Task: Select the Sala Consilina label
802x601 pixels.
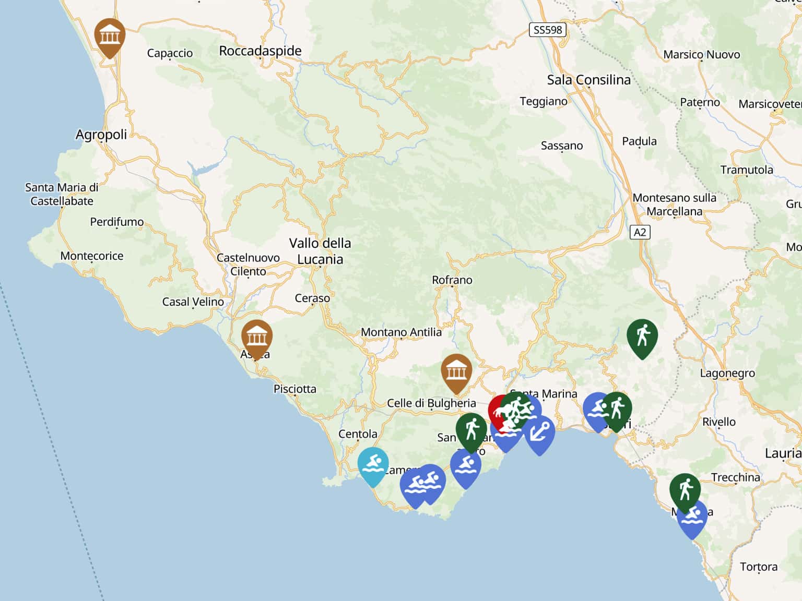Action: 588,80
